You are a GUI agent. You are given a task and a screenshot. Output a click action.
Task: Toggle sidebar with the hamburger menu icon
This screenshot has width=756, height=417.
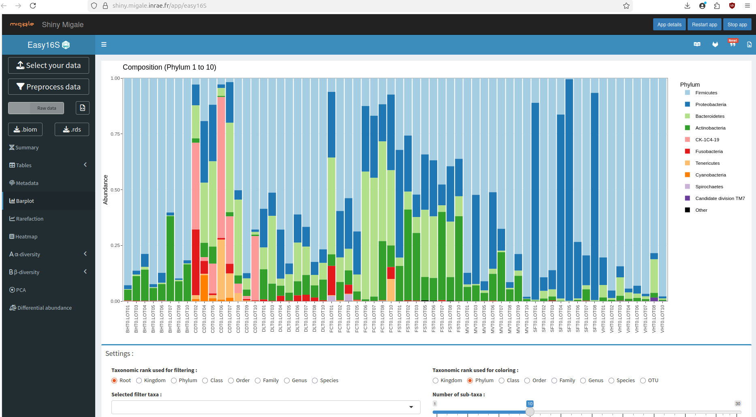[x=104, y=45]
